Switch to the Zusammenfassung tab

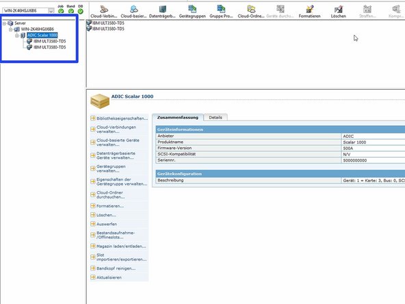pyautogui.click(x=178, y=117)
